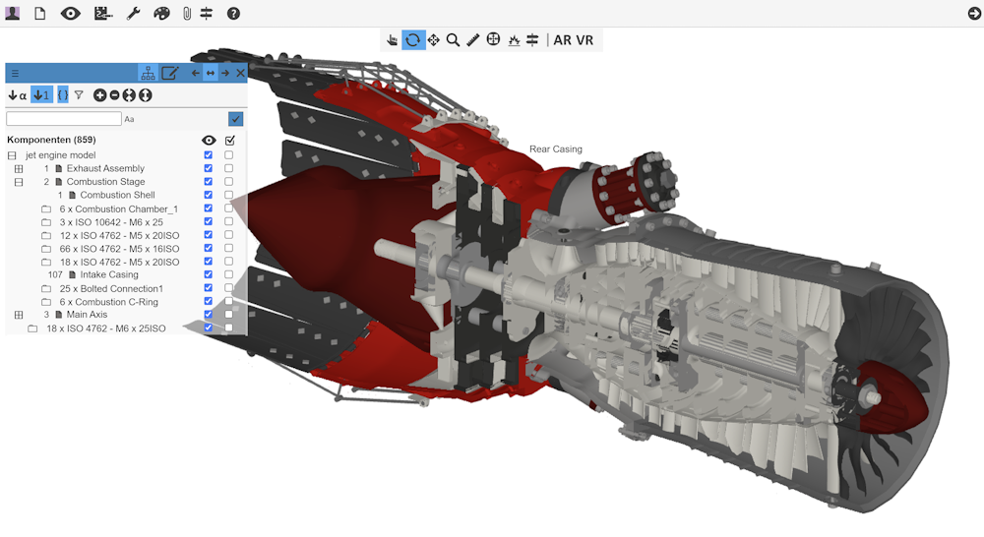Toggle visibility checkbox for Intake Casing
Screen dimensions: 984x537
pyautogui.click(x=208, y=274)
